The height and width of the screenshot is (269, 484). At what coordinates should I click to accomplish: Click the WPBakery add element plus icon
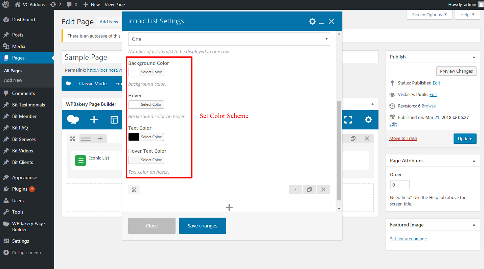coord(94,120)
